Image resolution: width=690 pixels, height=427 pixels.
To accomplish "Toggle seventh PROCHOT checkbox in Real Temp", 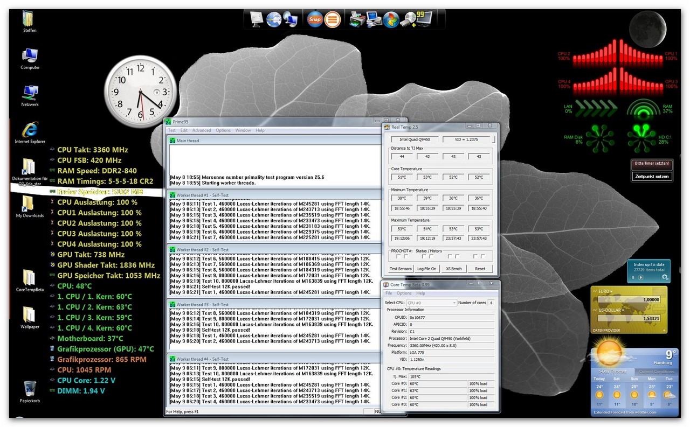I will pyautogui.click(x=475, y=256).
